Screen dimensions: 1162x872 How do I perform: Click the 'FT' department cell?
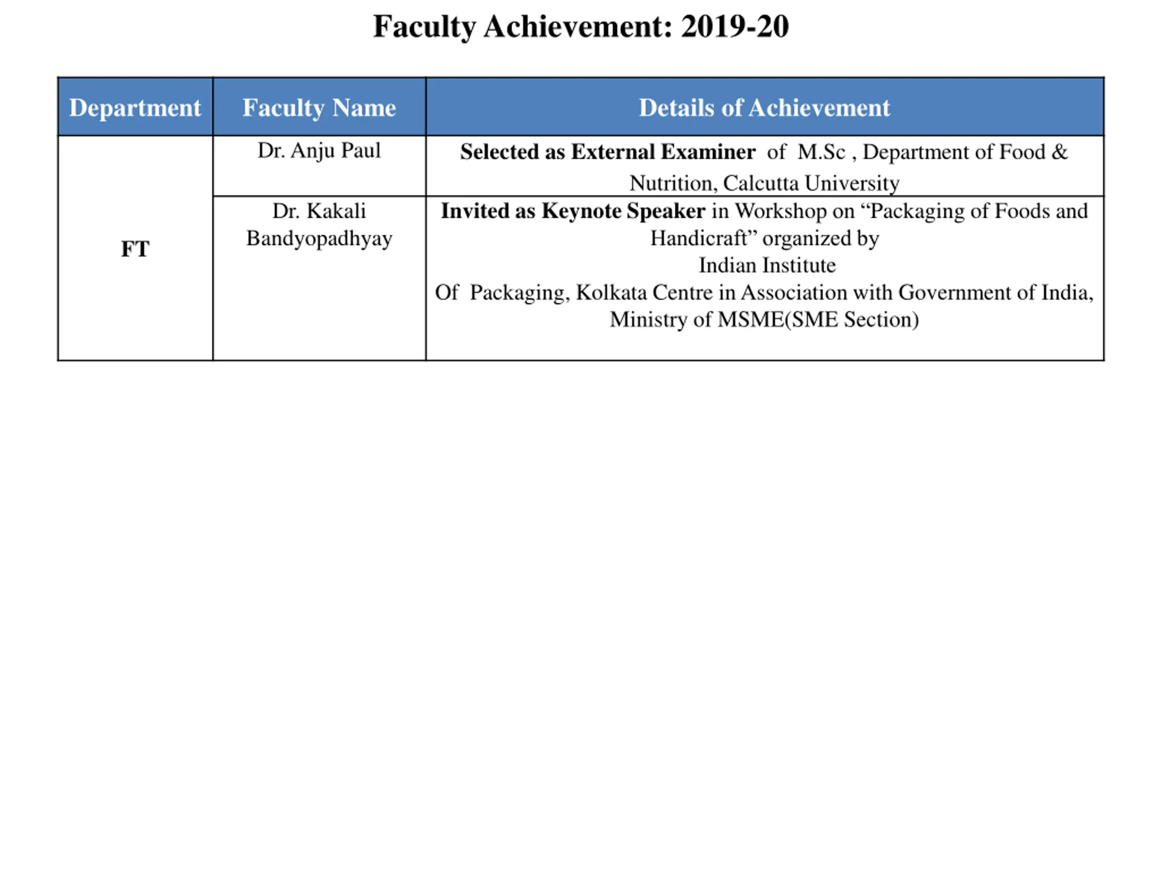(x=135, y=248)
